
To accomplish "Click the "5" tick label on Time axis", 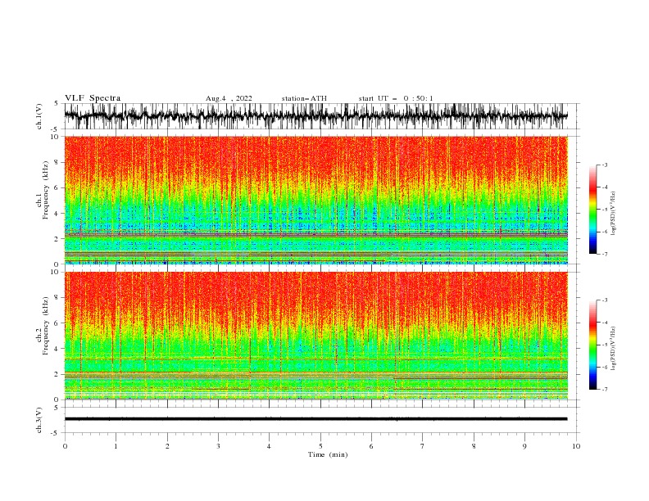I will pos(320,446).
